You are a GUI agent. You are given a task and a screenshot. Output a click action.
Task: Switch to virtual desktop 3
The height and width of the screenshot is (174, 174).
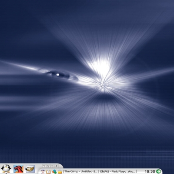pos(52,166)
